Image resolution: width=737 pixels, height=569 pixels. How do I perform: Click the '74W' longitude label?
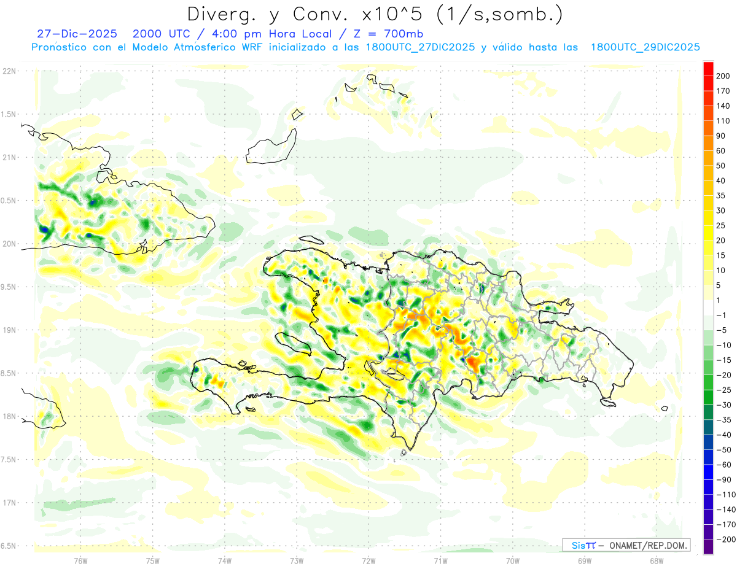(225, 560)
